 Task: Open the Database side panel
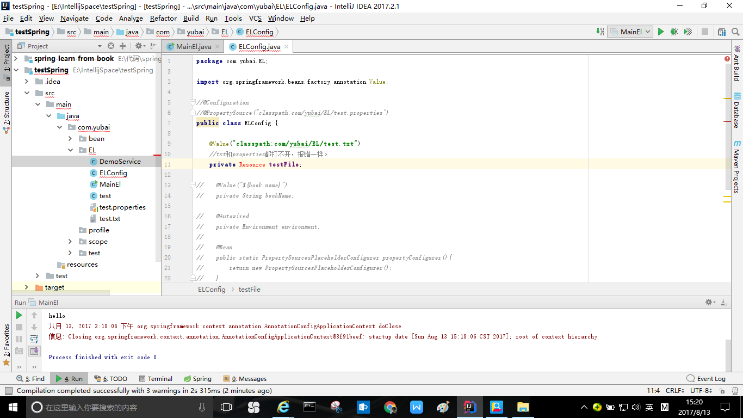737,110
